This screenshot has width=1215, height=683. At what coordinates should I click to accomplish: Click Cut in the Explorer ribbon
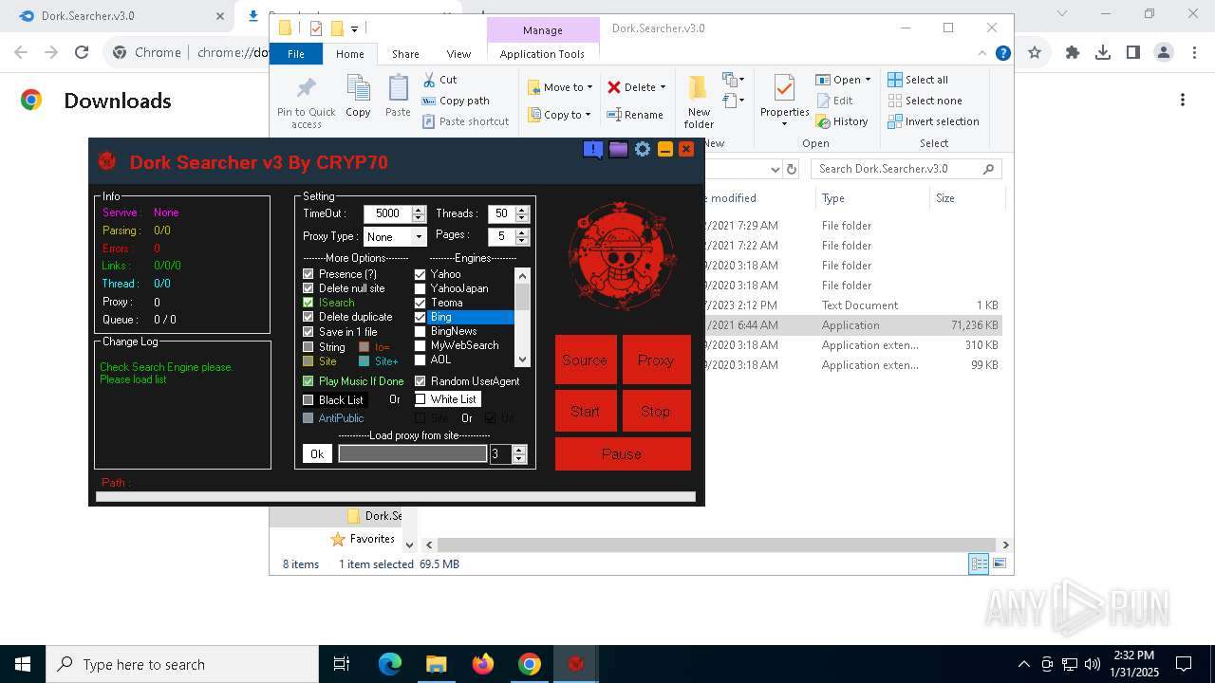pos(439,80)
